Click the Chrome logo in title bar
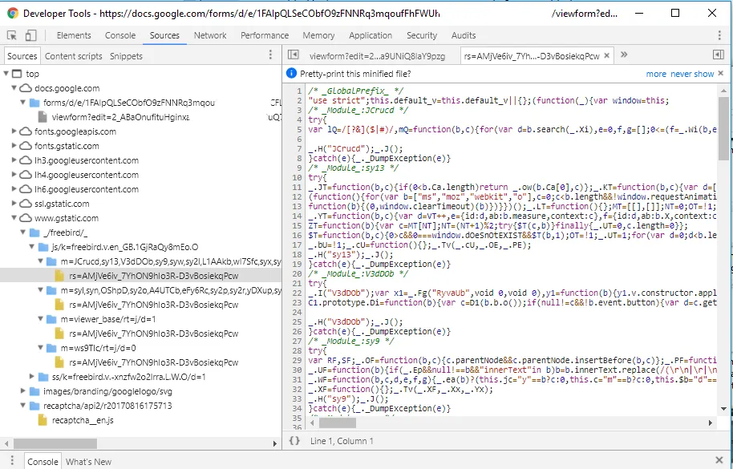Image resolution: width=733 pixels, height=469 pixels. pos(13,13)
